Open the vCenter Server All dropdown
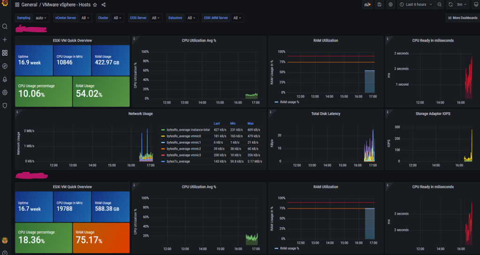480x255 pixels. click(x=85, y=18)
